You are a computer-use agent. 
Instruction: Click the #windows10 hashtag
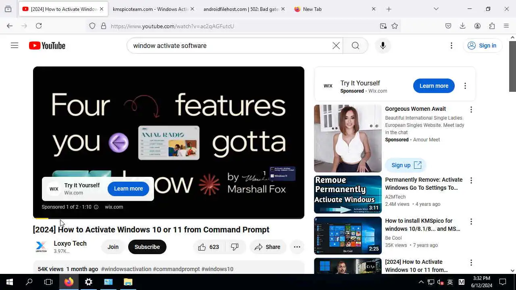[x=217, y=269]
